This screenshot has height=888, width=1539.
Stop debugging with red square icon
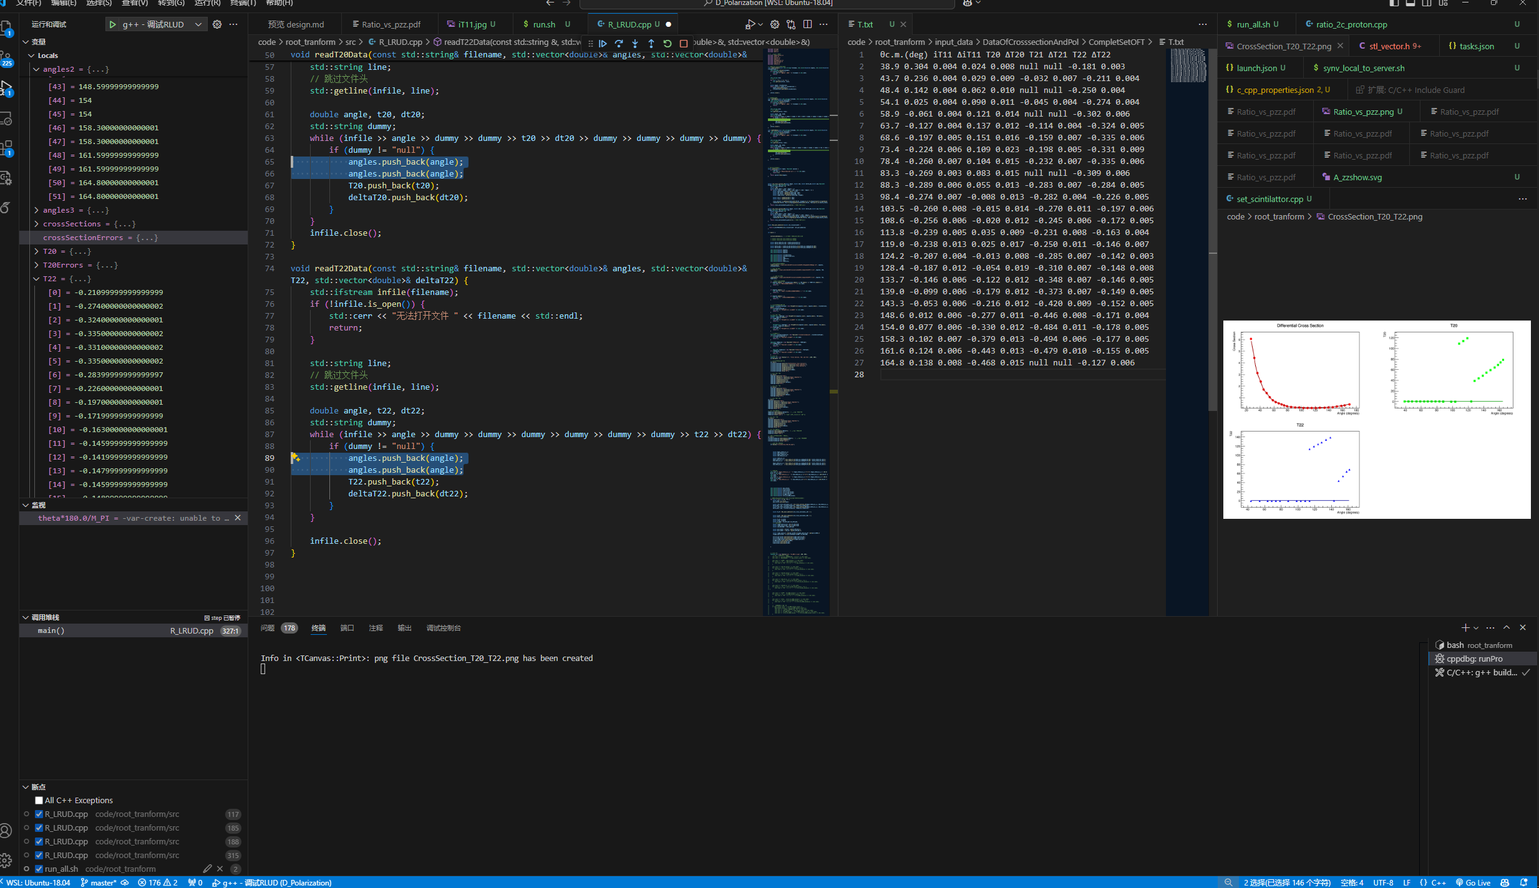click(684, 44)
